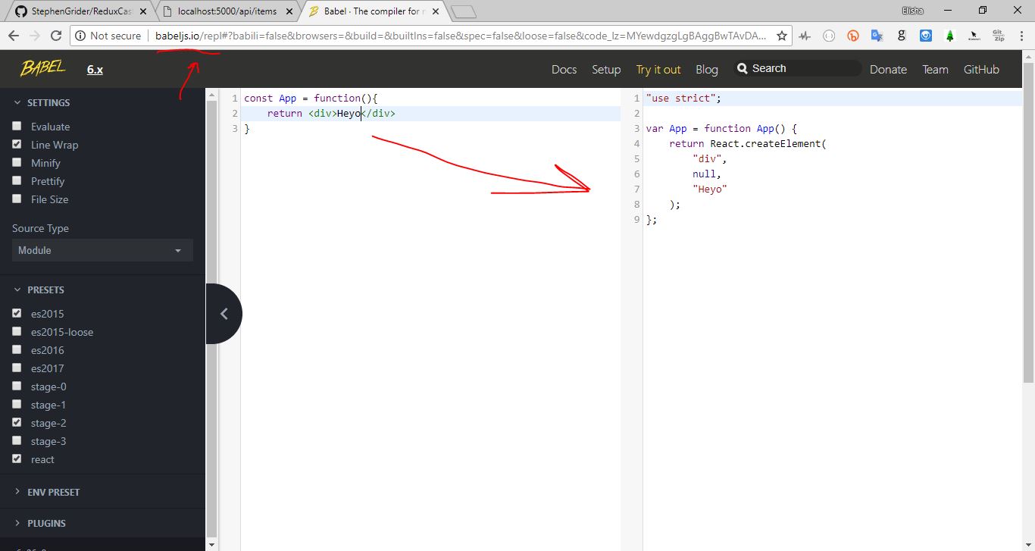Check the es2016 preset

[17, 350]
